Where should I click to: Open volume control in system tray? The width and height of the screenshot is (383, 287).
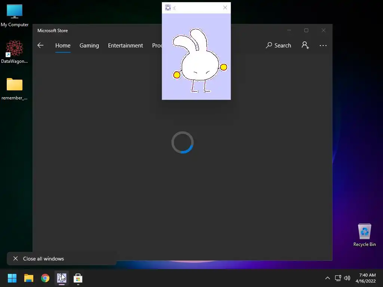(347, 278)
